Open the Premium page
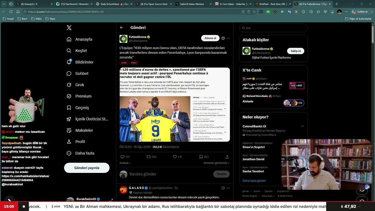Viewport: 375px width, 211px height. (x=79, y=96)
